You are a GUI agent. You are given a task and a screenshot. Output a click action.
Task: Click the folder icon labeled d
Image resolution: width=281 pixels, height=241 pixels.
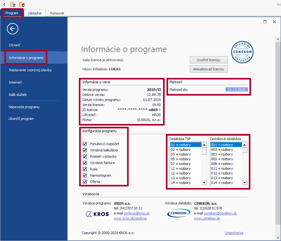[x=22, y=4]
